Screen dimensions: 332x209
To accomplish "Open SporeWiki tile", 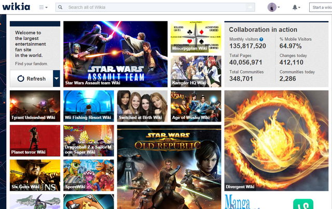I will (x=89, y=175).
